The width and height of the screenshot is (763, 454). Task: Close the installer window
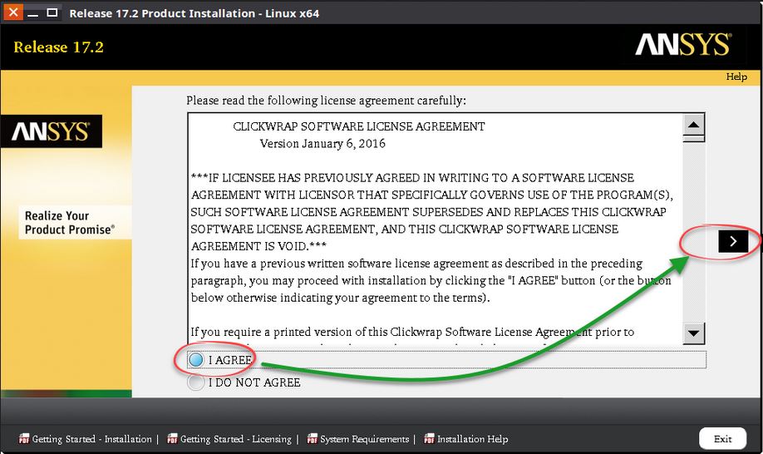13,12
